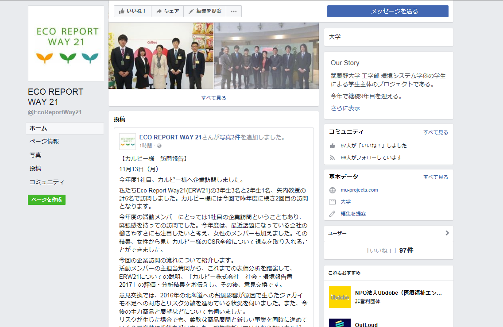Click the globe icon beside mu-projects.com
This screenshot has height=327, width=503.
pos(333,190)
